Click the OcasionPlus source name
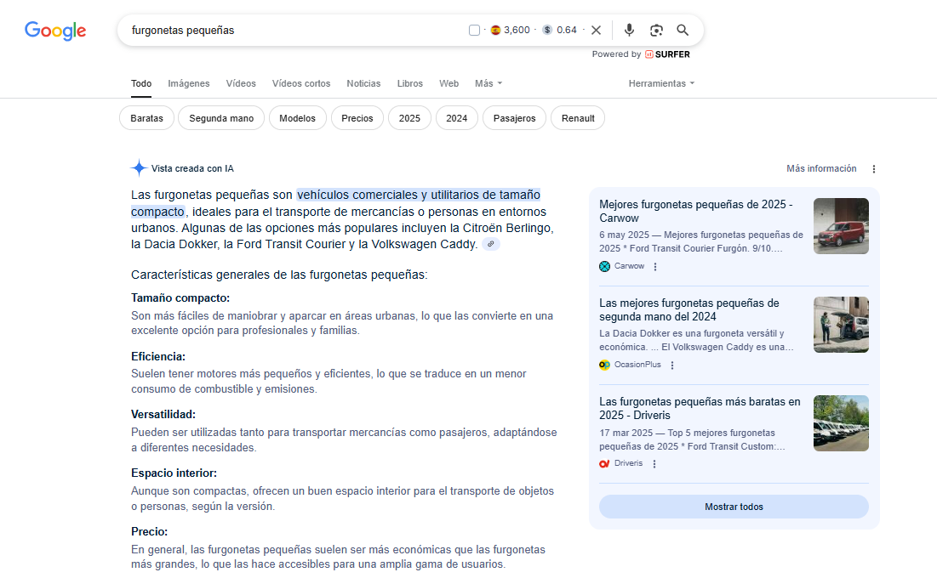 (637, 365)
